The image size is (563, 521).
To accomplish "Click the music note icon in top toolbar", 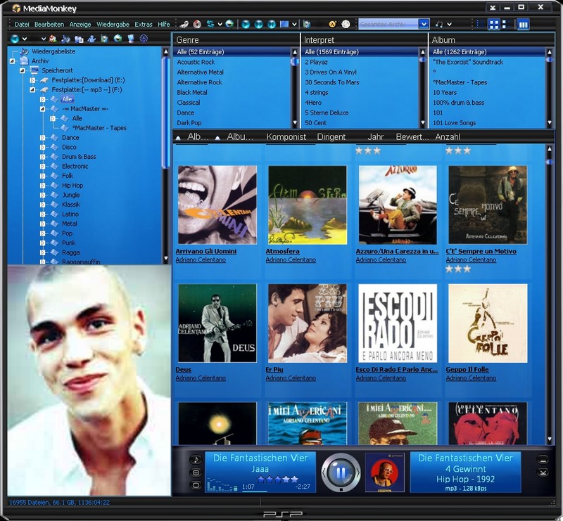I will pyautogui.click(x=439, y=24).
